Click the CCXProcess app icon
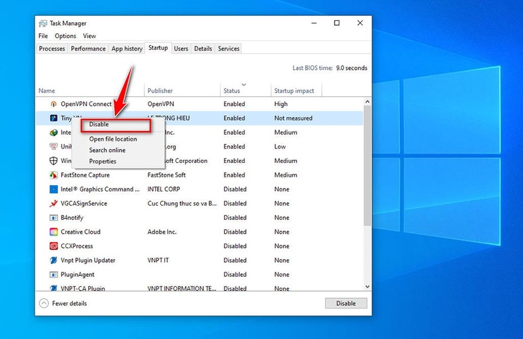 tap(54, 246)
